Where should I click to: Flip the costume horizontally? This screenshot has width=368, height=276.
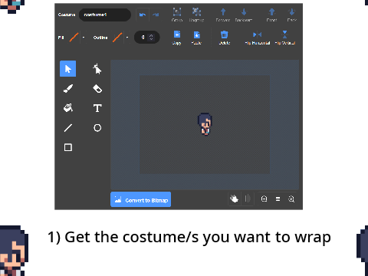(258, 38)
